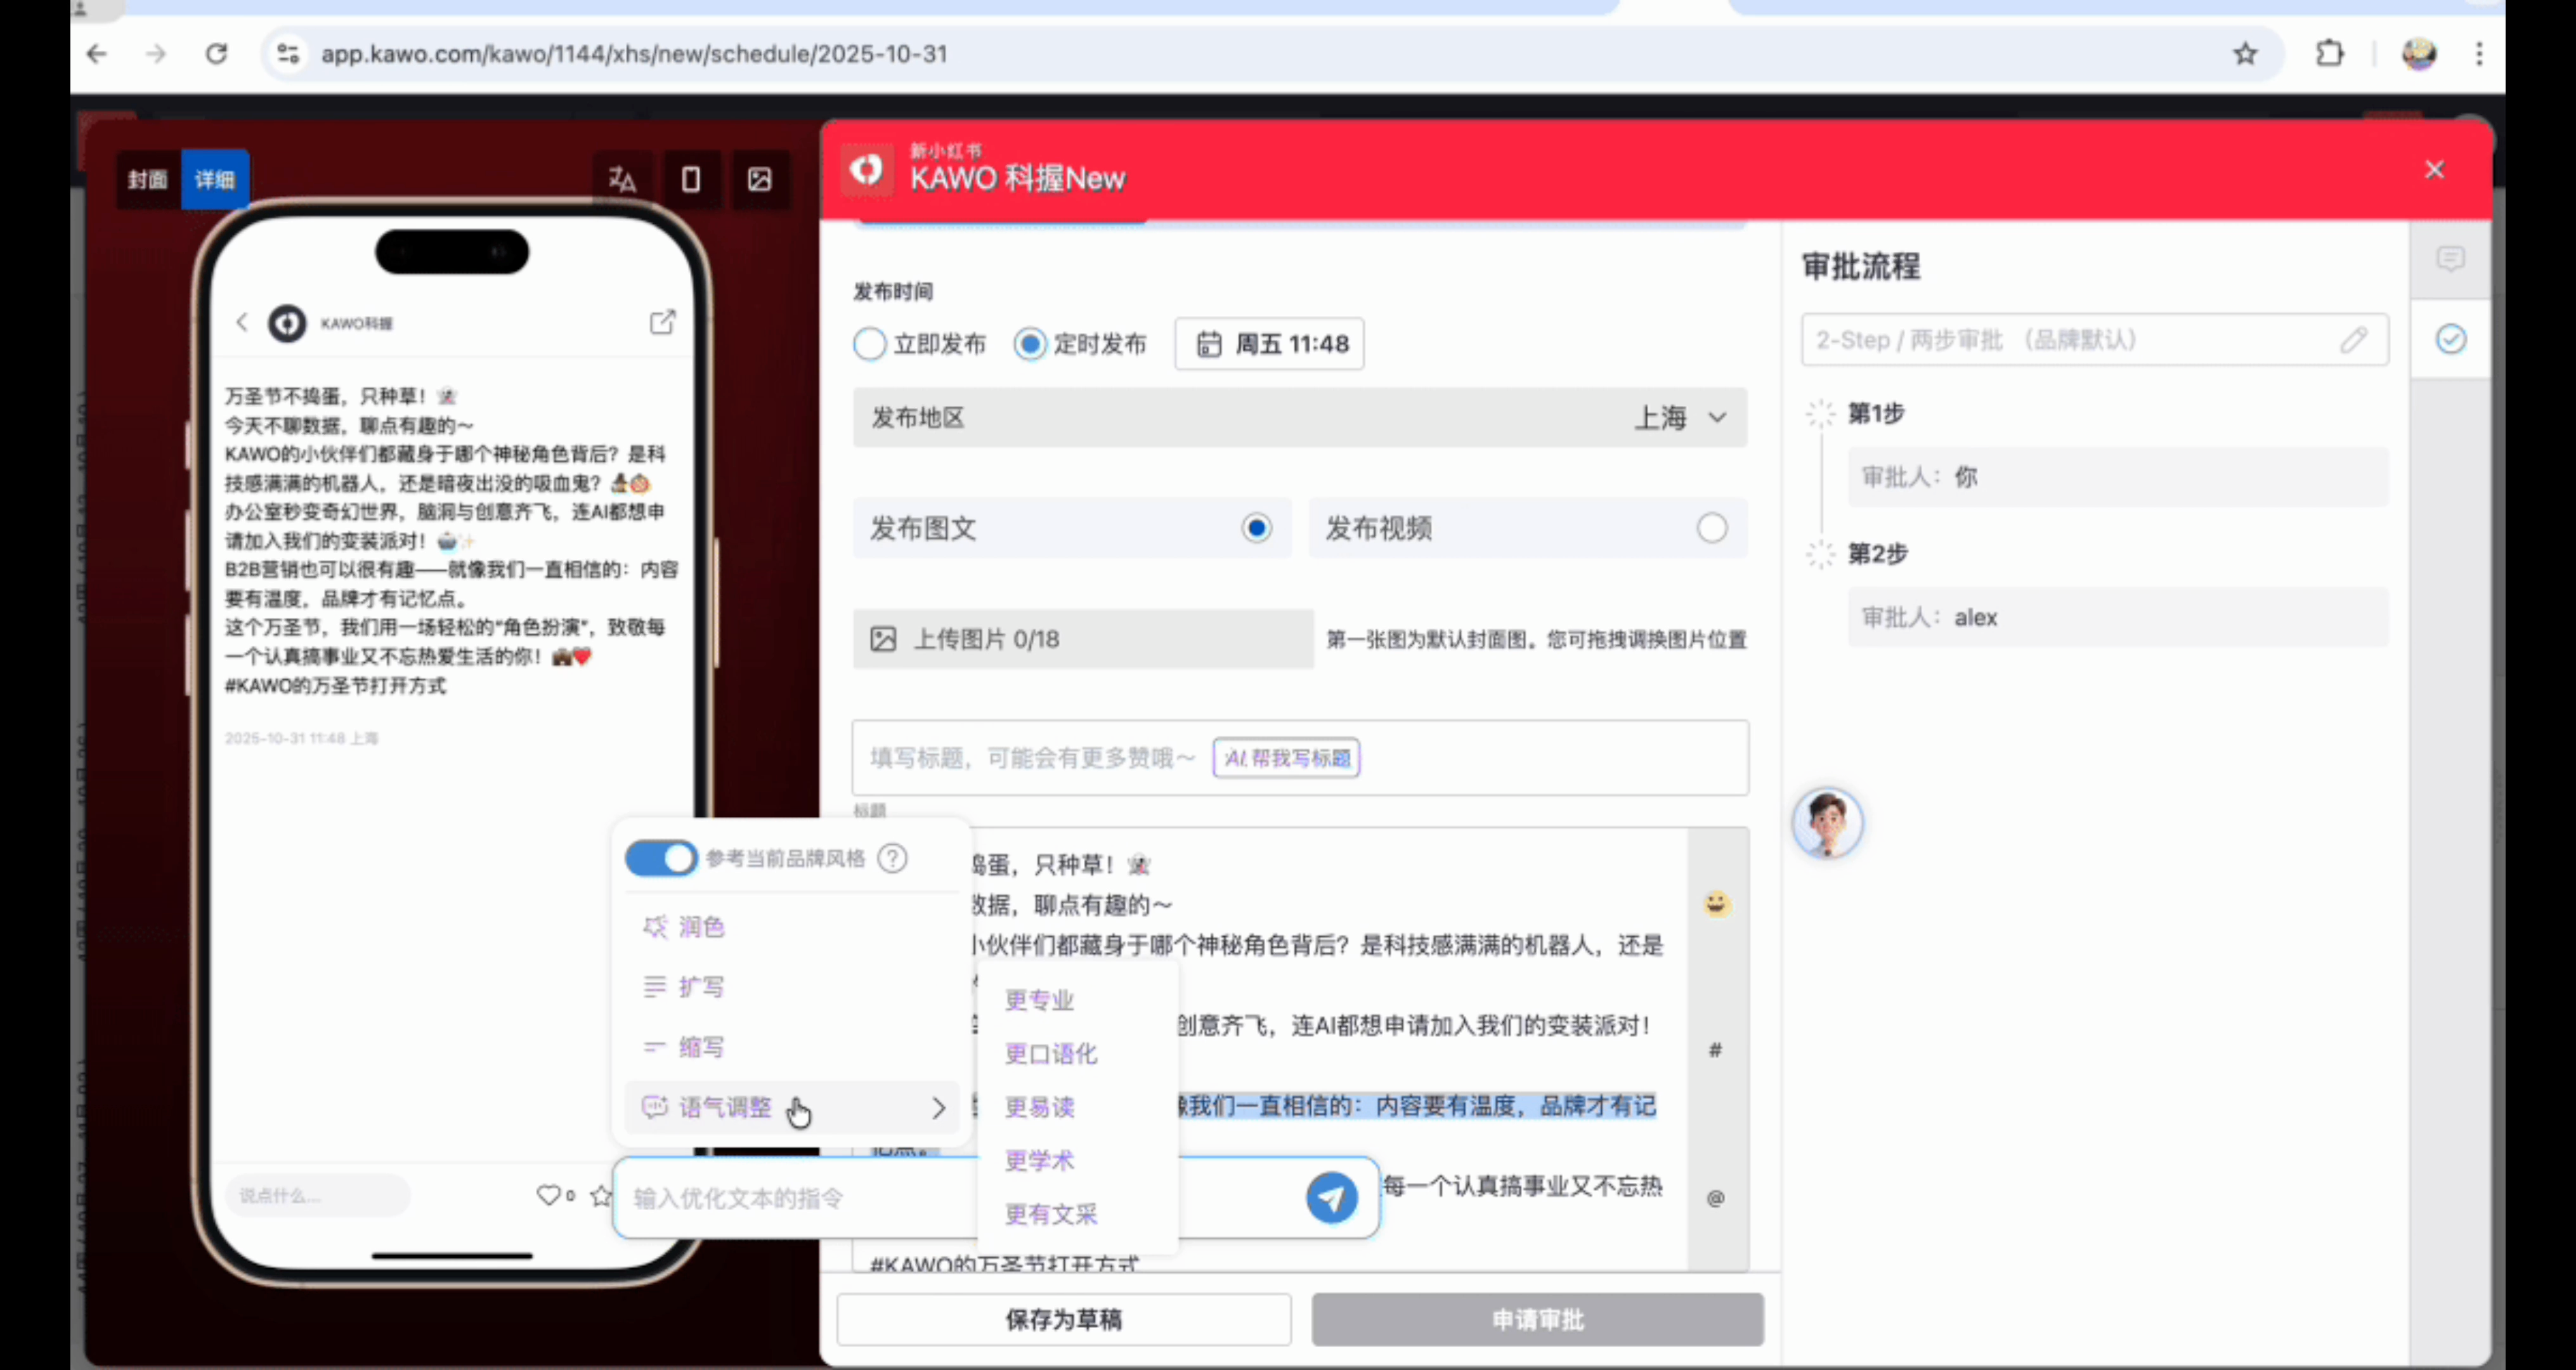Image resolution: width=2576 pixels, height=1370 pixels.
Task: Click the 保存为草稿 button
Action: tap(1063, 1320)
